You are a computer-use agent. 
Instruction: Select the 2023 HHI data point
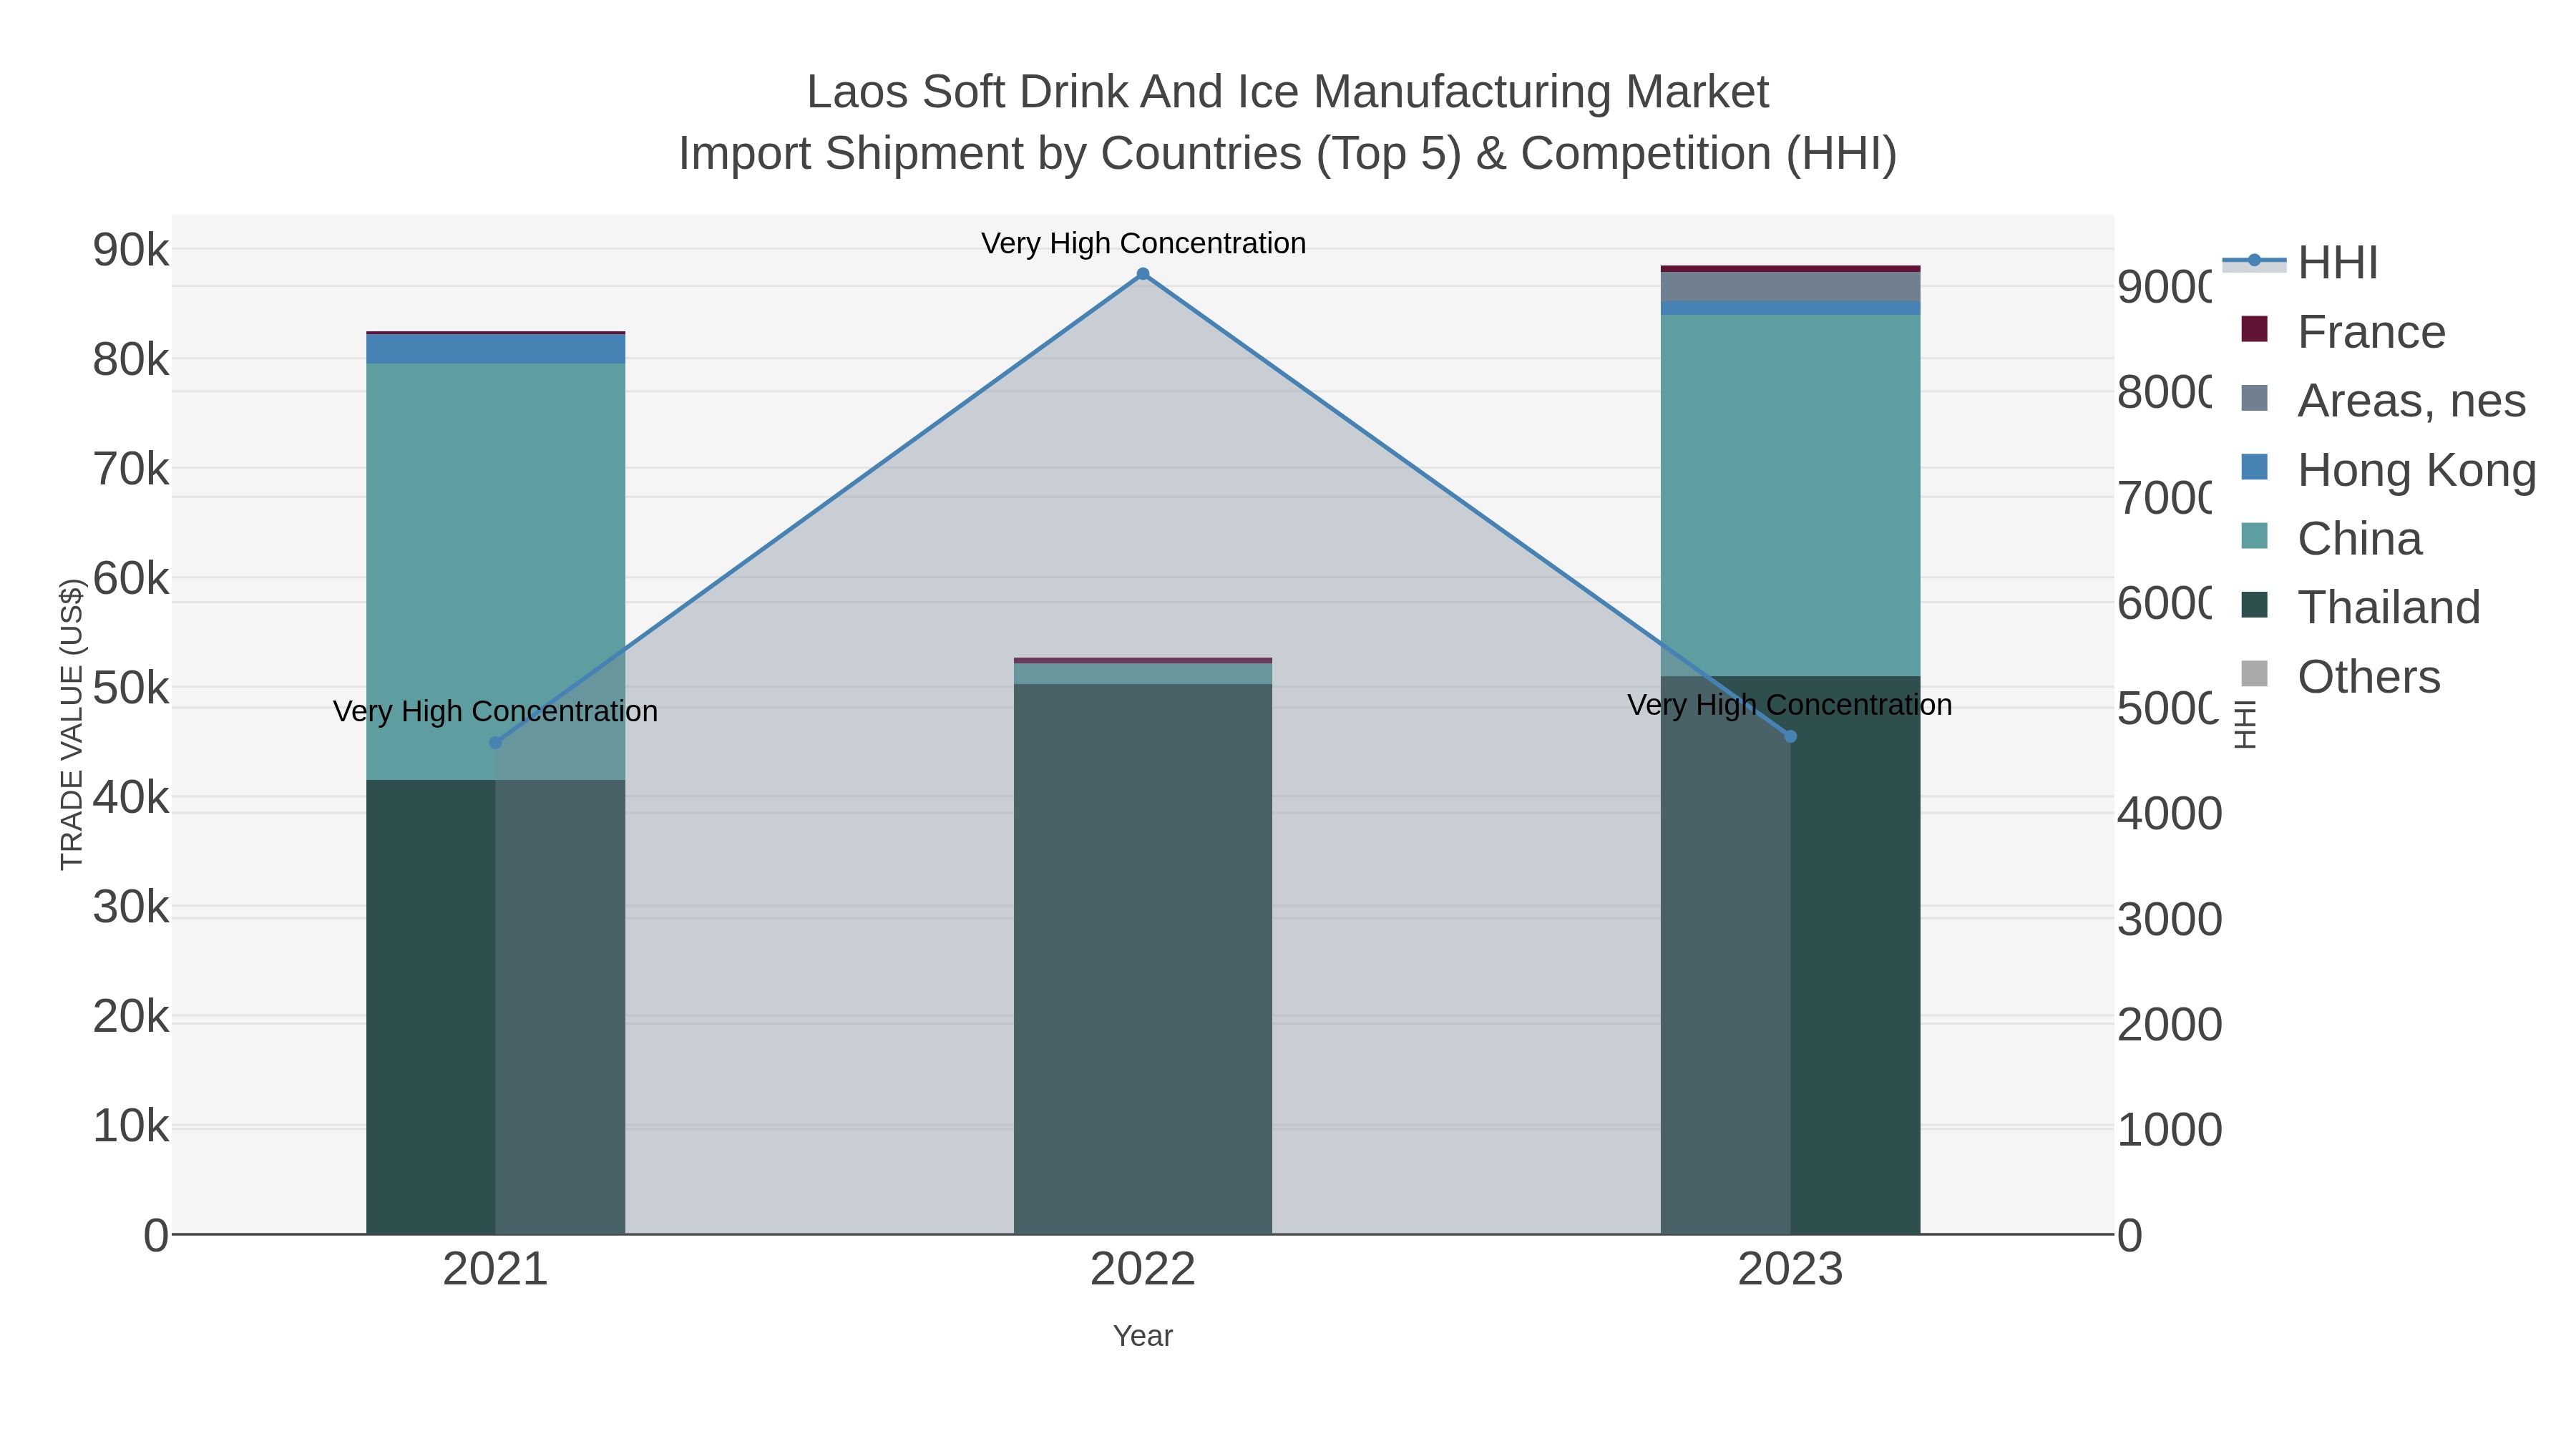pos(1790,737)
